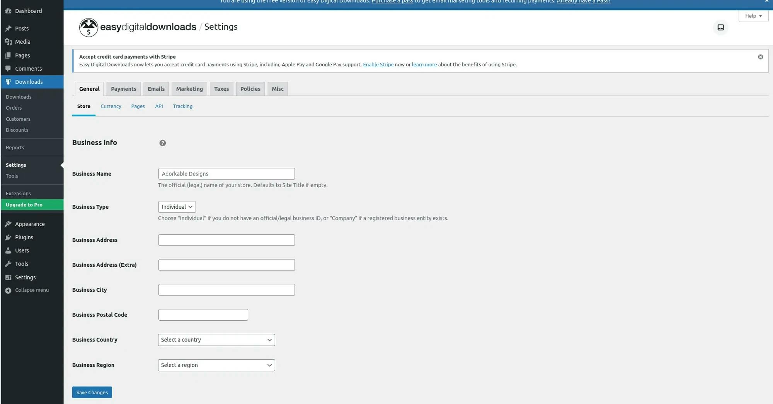Focus the Business City field
This screenshot has height=404, width=773.
tap(226, 290)
